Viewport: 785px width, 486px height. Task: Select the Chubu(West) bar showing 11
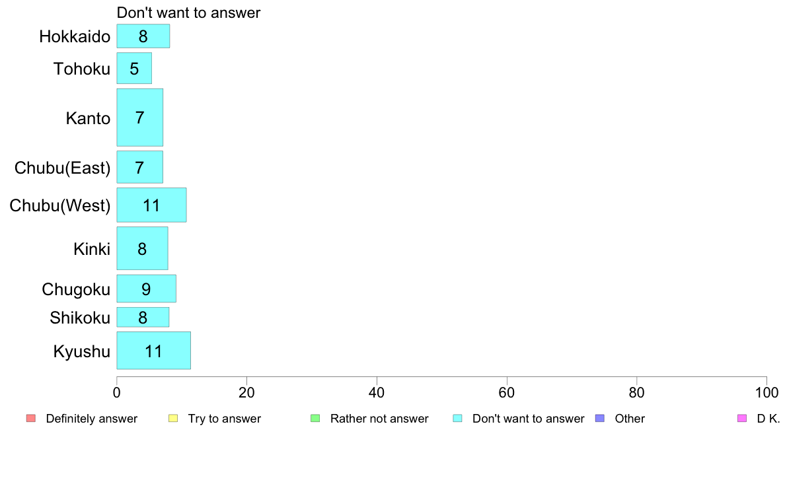pyautogui.click(x=152, y=205)
